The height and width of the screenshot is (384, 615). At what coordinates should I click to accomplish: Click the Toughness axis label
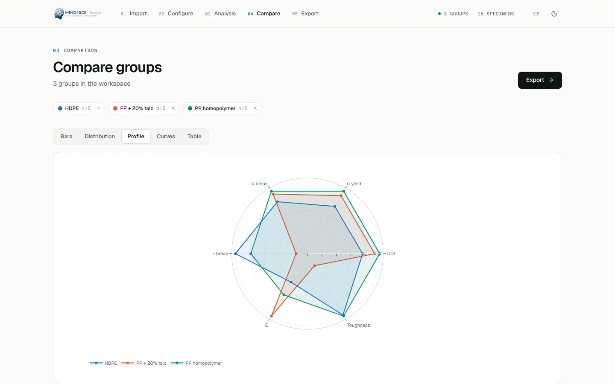(358, 325)
